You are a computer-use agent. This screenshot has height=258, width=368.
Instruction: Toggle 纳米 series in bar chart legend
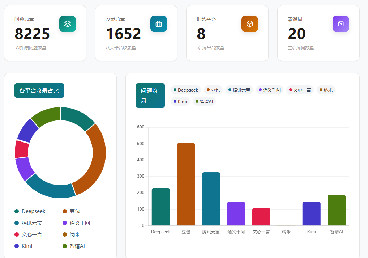pyautogui.click(x=326, y=90)
